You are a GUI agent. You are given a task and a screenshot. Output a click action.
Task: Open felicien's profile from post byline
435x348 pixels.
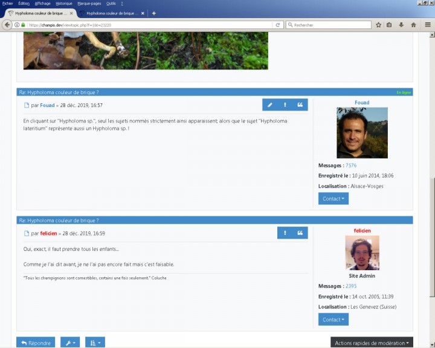[x=48, y=233]
